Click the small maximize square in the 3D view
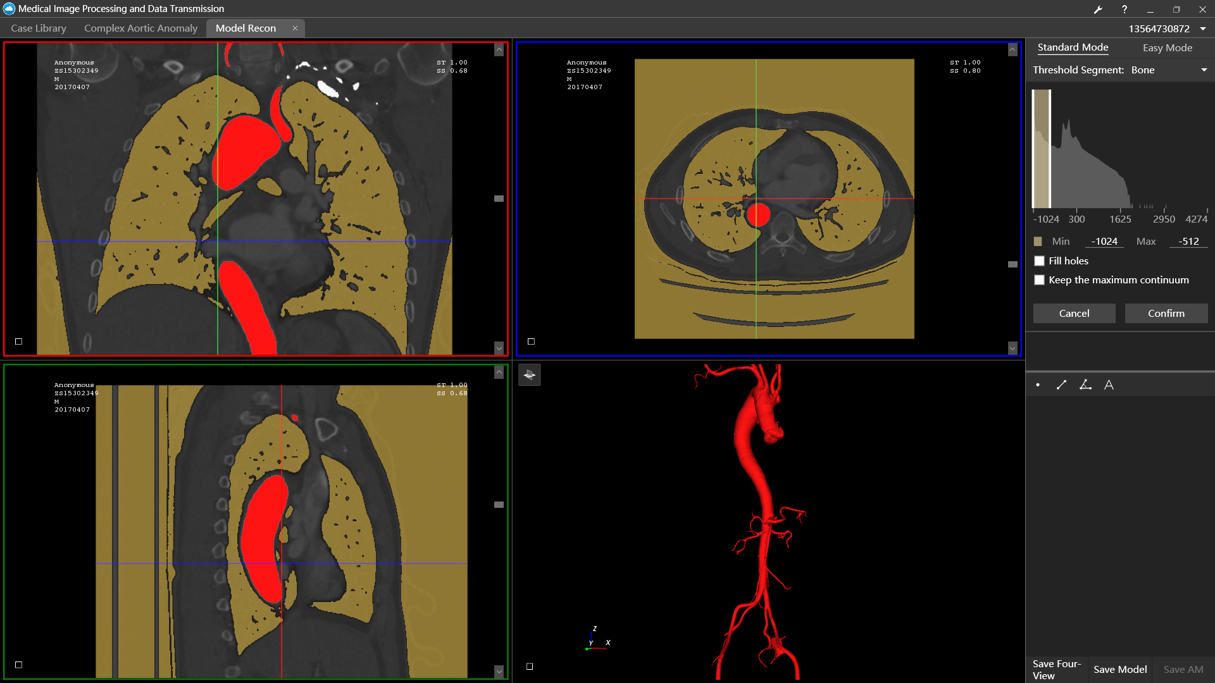The width and height of the screenshot is (1215, 683). (x=530, y=667)
